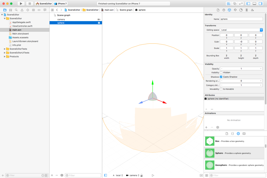Show the standard editor
267x178 pixels.
pos(229,4)
